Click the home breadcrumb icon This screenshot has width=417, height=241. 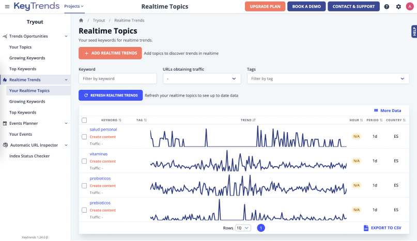pos(81,20)
